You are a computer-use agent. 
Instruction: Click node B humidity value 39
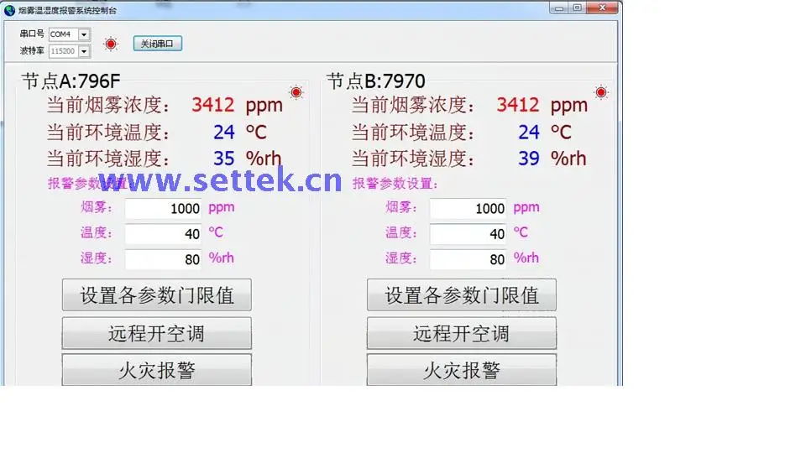click(x=529, y=159)
